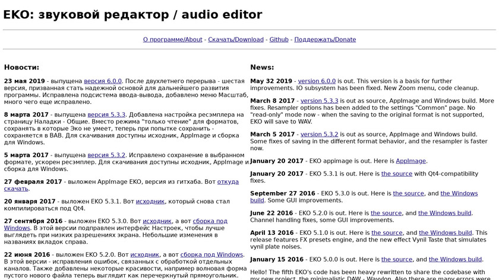Click the English version 6.0.0 link
This screenshot has width=499, height=280.
(317, 81)
